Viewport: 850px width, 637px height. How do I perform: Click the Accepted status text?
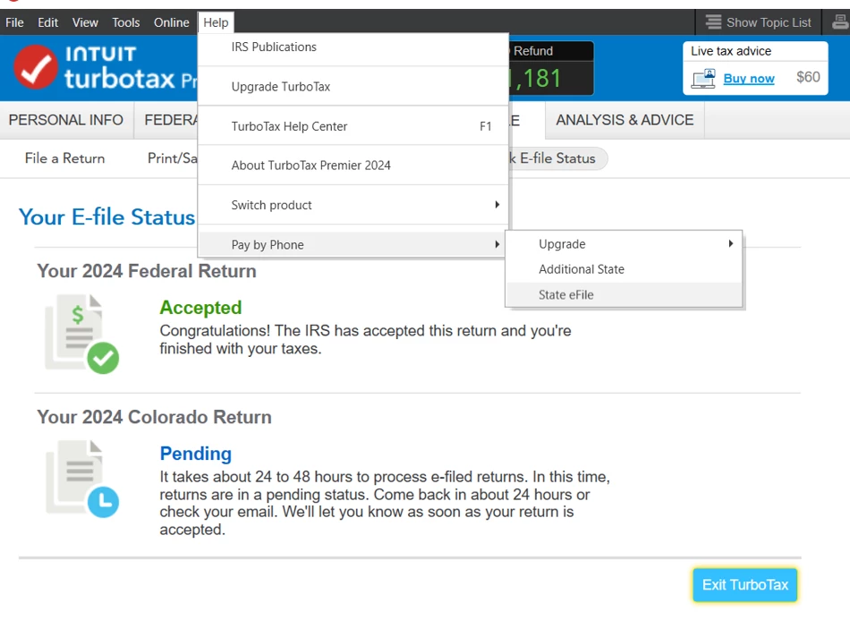(x=200, y=308)
